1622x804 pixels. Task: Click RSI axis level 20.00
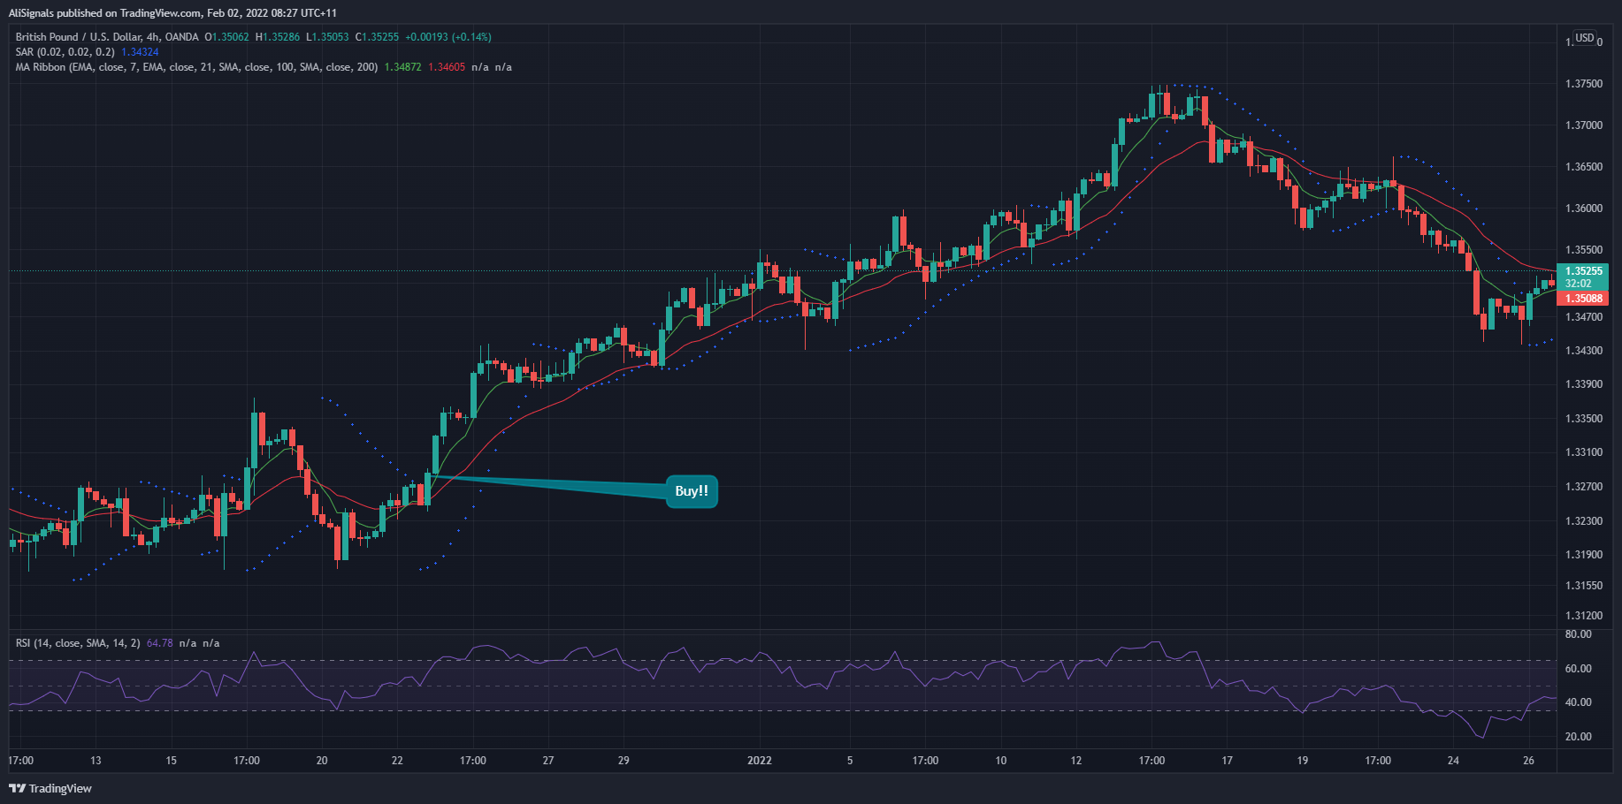[x=1578, y=737]
